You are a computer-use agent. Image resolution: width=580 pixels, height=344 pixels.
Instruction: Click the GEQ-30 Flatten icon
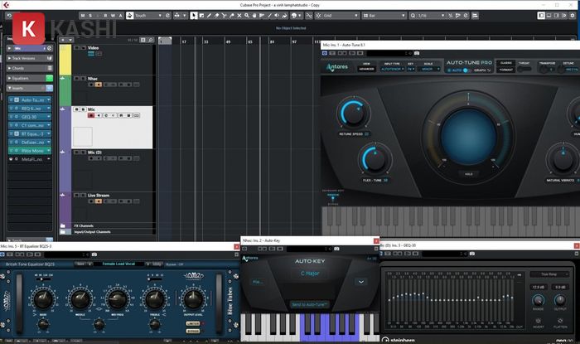pyautogui.click(x=560, y=321)
